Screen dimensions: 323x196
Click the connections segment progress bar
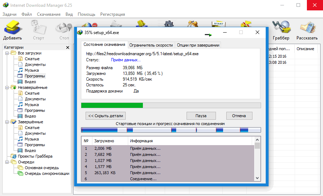(x=171, y=130)
